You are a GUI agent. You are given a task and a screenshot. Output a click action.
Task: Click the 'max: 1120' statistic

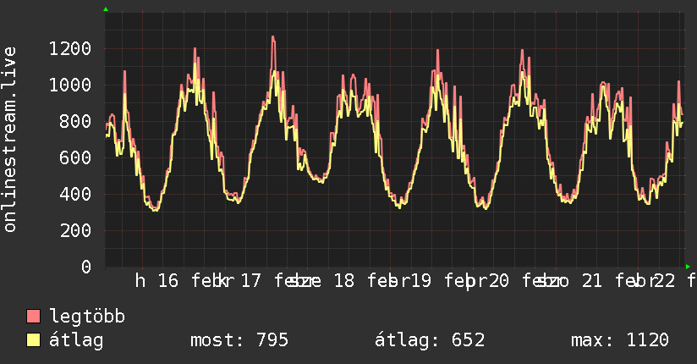pyautogui.click(x=620, y=340)
